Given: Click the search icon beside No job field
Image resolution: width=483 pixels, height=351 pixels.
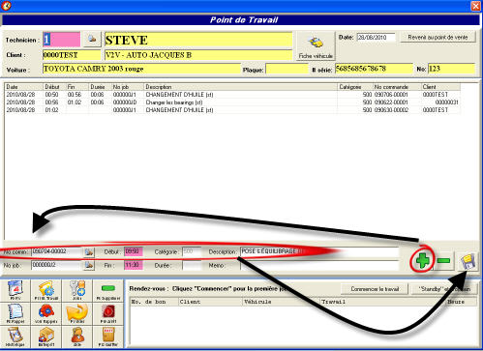Looking at the screenshot, I should [x=89, y=265].
